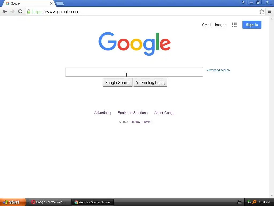Image resolution: width=274 pixels, height=206 pixels.
Task: Go back using the browser back arrow
Action: coord(5,12)
